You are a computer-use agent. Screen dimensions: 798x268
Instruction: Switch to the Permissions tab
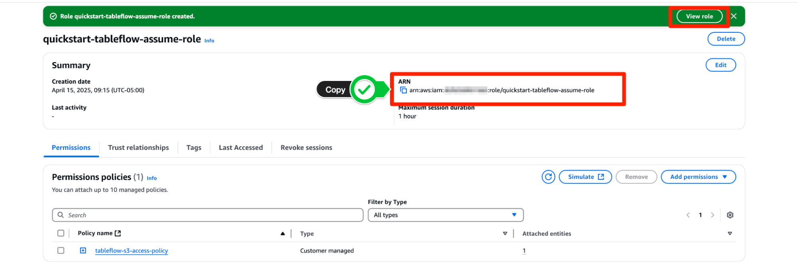71,148
